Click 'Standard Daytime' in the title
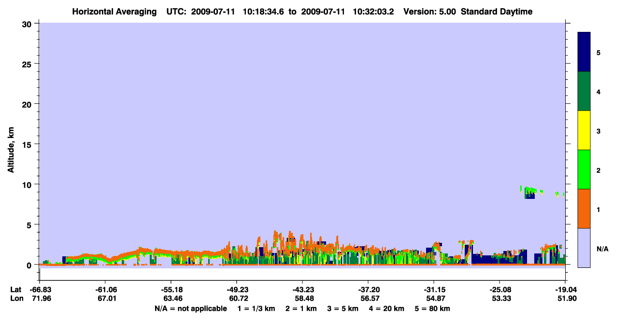628x322 pixels. [x=497, y=12]
